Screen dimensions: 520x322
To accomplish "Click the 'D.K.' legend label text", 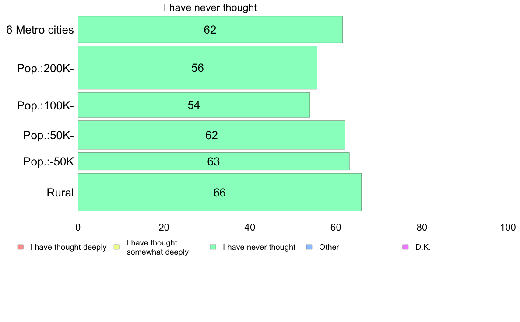I will pos(423,247).
